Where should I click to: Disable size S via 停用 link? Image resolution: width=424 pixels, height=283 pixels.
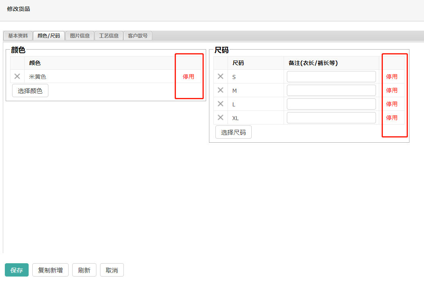click(392, 77)
